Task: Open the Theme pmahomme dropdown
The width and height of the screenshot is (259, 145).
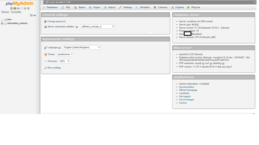Action: tap(65, 54)
